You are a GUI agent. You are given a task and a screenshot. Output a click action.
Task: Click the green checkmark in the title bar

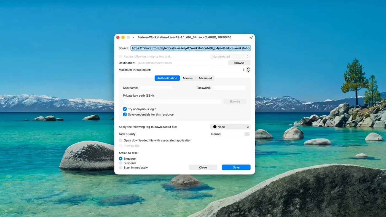pos(251,37)
